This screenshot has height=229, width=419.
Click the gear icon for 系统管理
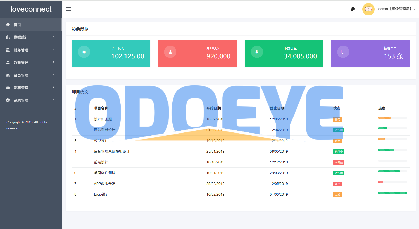coord(8,100)
